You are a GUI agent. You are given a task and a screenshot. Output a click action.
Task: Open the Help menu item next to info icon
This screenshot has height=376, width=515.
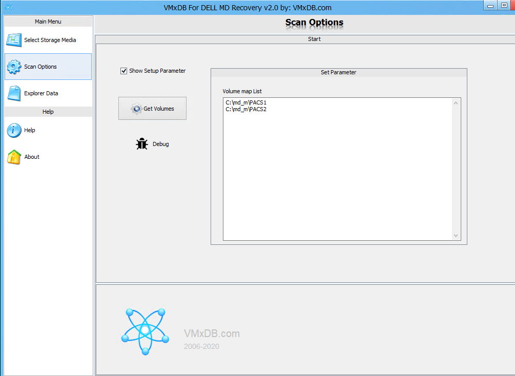click(48, 130)
